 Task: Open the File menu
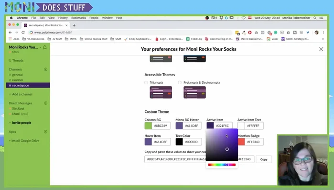tap(33, 18)
